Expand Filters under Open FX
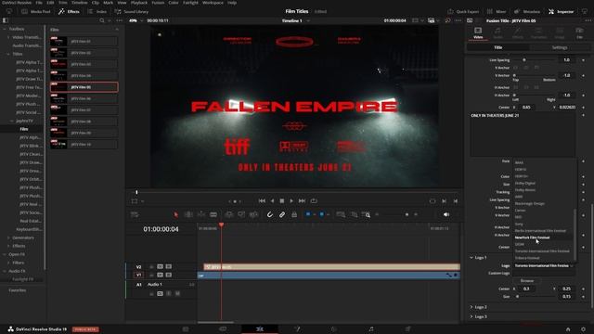Image resolution: width=594 pixels, height=334 pixels. click(x=8, y=263)
